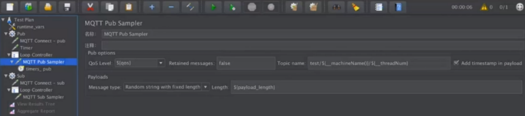The height and width of the screenshot is (116, 525).
Task: Click the Retained messages field
Action: (246, 63)
